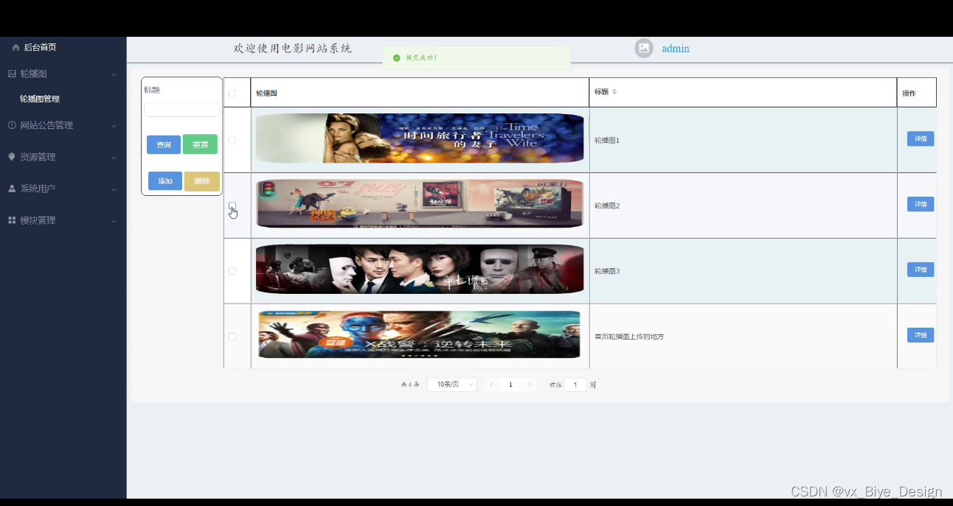
Task: Click the 轮播图3 masks banner thumbnail
Action: click(x=420, y=270)
